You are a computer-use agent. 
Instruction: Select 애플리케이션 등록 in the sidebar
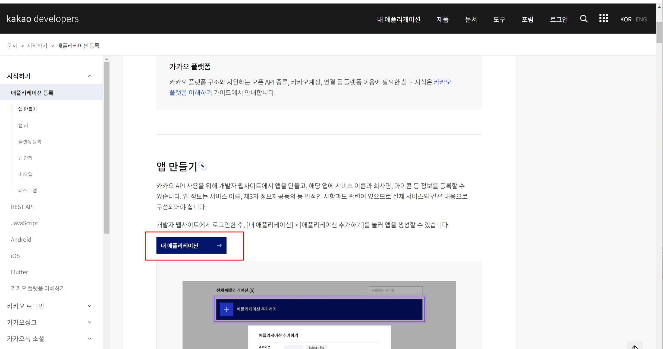52,92
